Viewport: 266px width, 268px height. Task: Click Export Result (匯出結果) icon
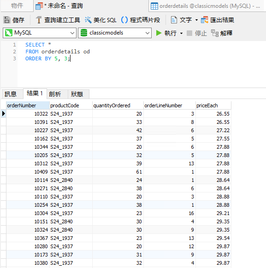coord(204,20)
